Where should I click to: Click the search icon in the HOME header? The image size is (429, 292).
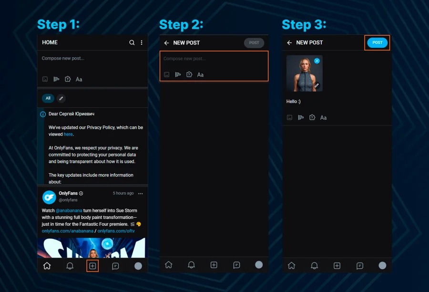point(132,42)
